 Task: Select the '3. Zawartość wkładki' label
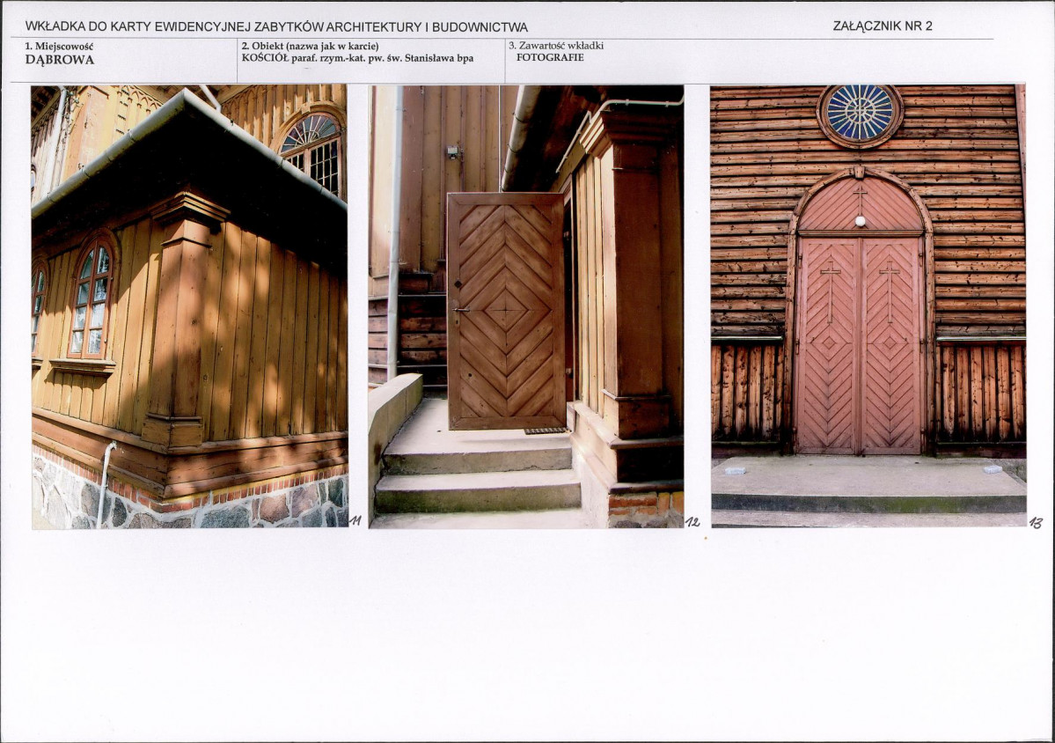pos(556,46)
